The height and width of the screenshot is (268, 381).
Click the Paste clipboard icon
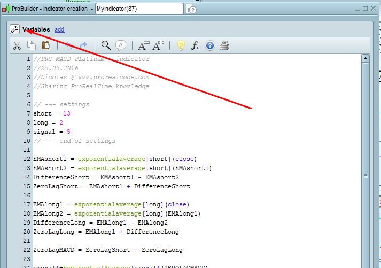coord(45,45)
